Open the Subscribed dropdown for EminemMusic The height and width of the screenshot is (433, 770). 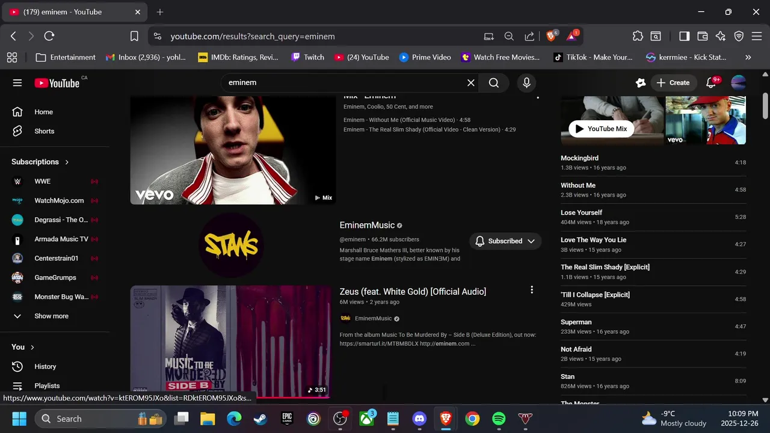[x=505, y=241]
